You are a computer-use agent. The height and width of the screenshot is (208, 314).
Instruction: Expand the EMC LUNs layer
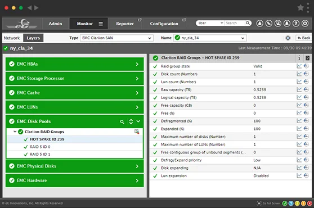(74, 107)
